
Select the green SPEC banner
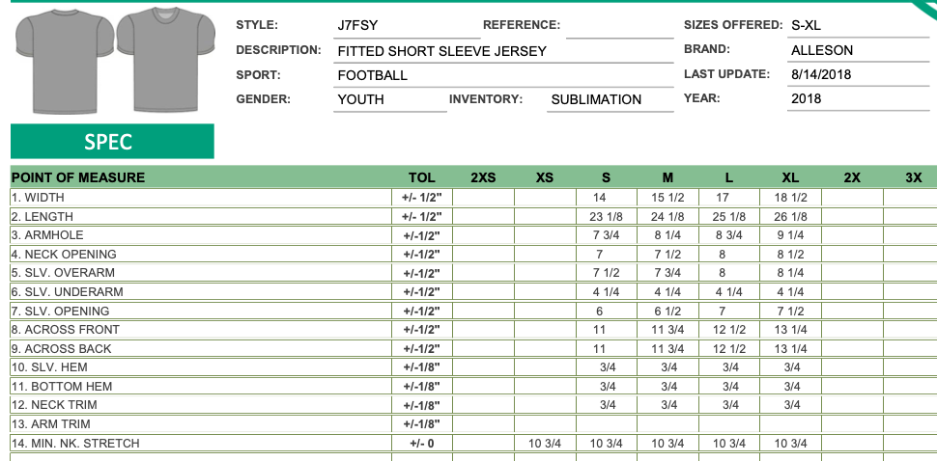112,142
